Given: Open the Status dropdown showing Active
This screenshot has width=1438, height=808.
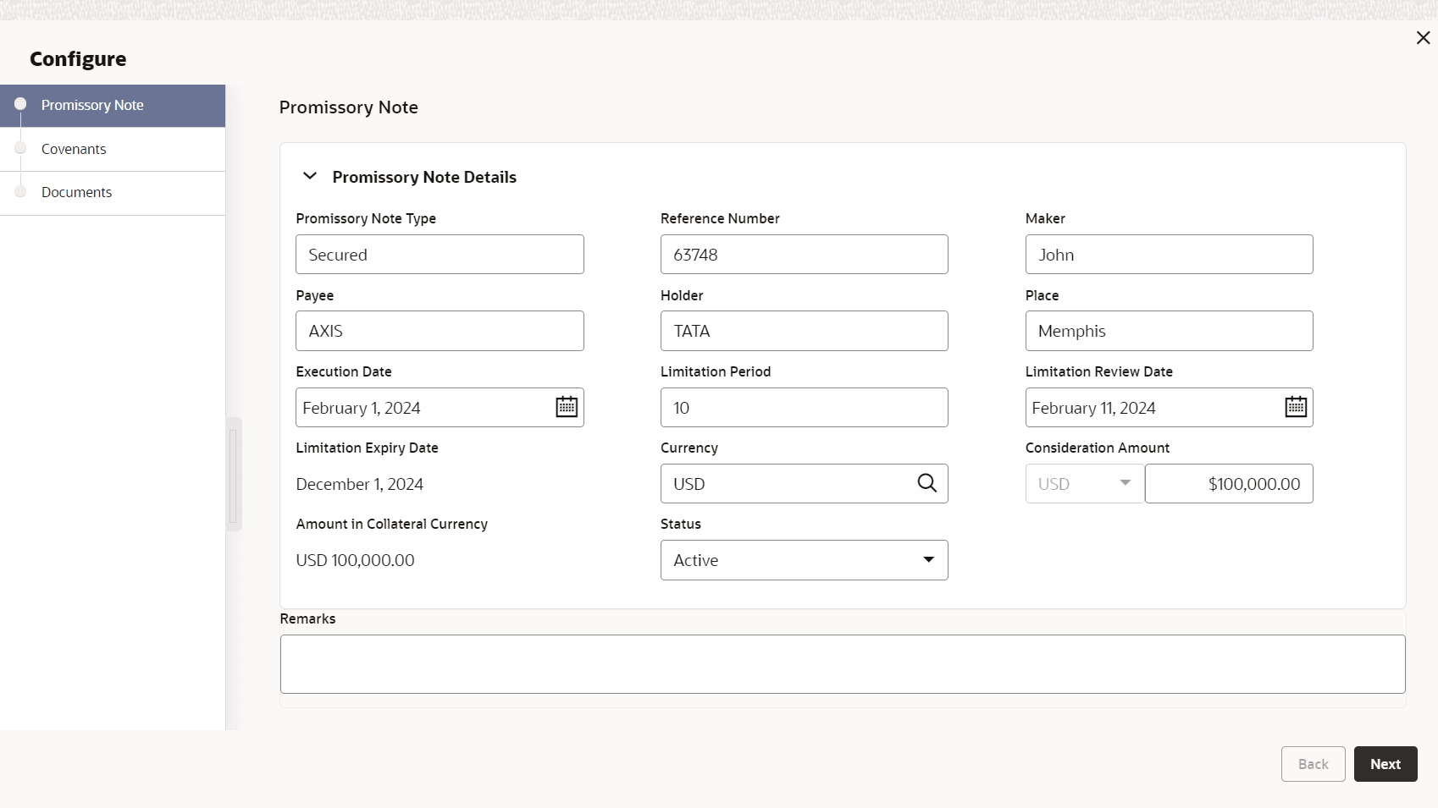Looking at the screenshot, I should pyautogui.click(x=804, y=560).
